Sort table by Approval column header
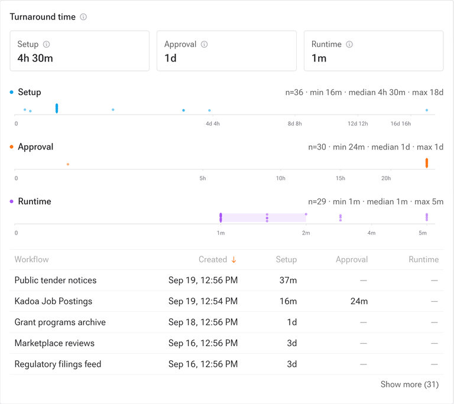 [352, 259]
